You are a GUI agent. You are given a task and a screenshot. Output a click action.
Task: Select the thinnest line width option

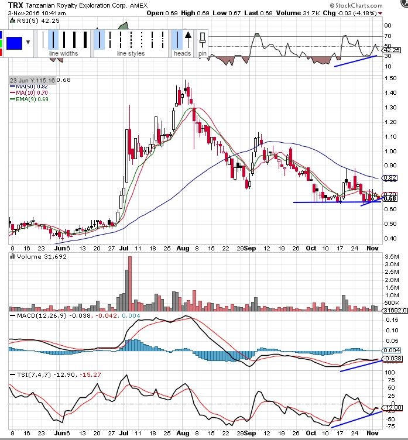(x=43, y=39)
